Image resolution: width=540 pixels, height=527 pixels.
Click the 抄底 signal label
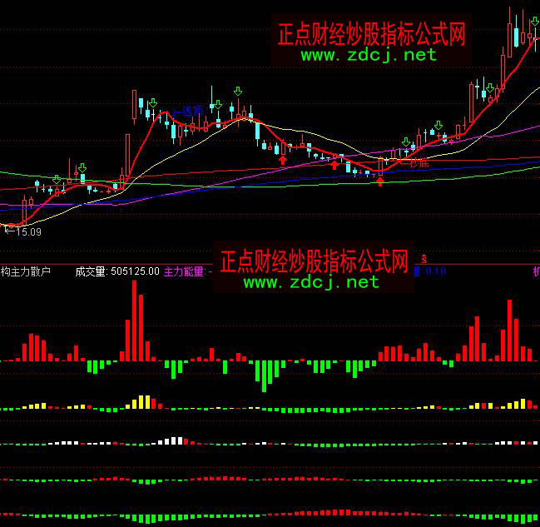click(x=419, y=163)
